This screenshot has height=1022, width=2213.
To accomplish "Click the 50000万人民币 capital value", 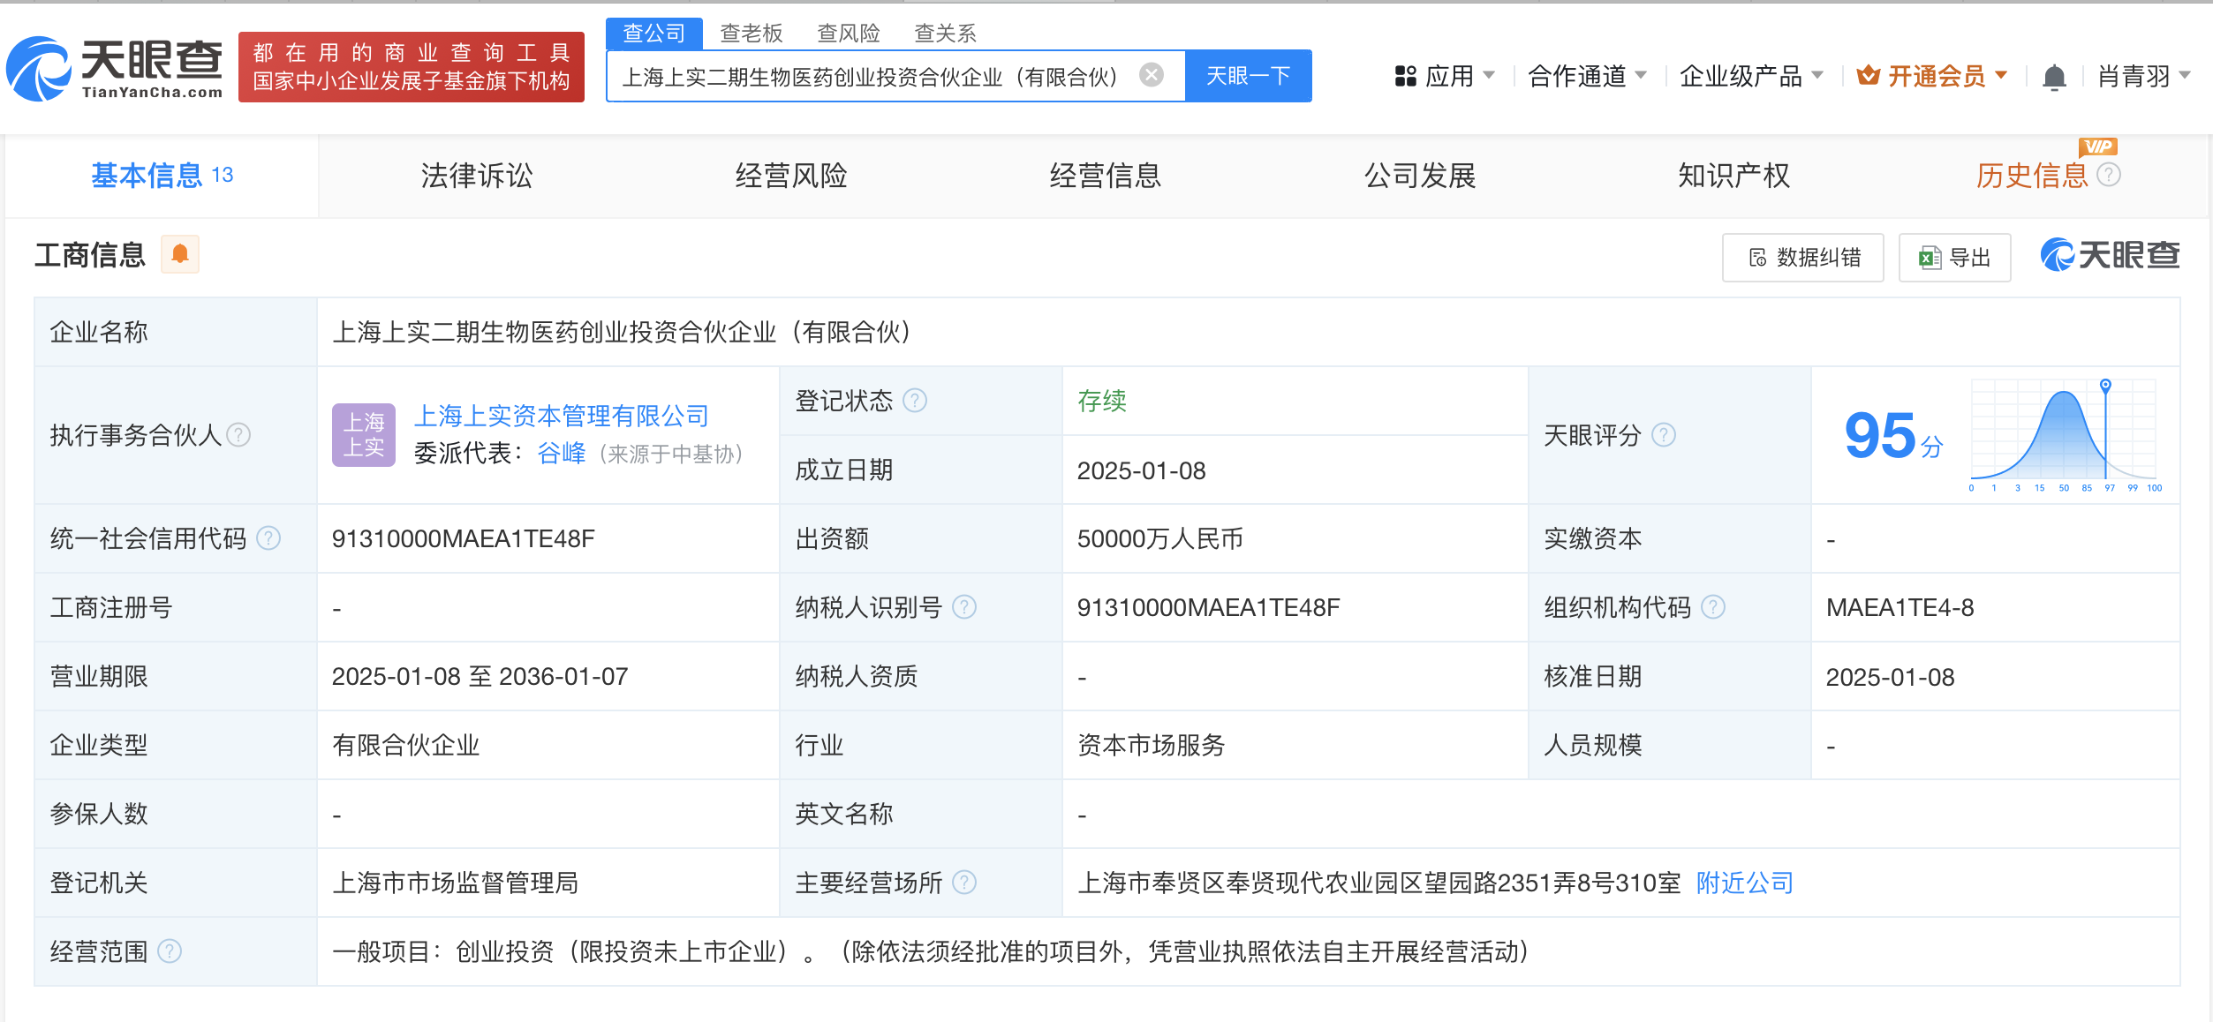I will coord(1160,539).
